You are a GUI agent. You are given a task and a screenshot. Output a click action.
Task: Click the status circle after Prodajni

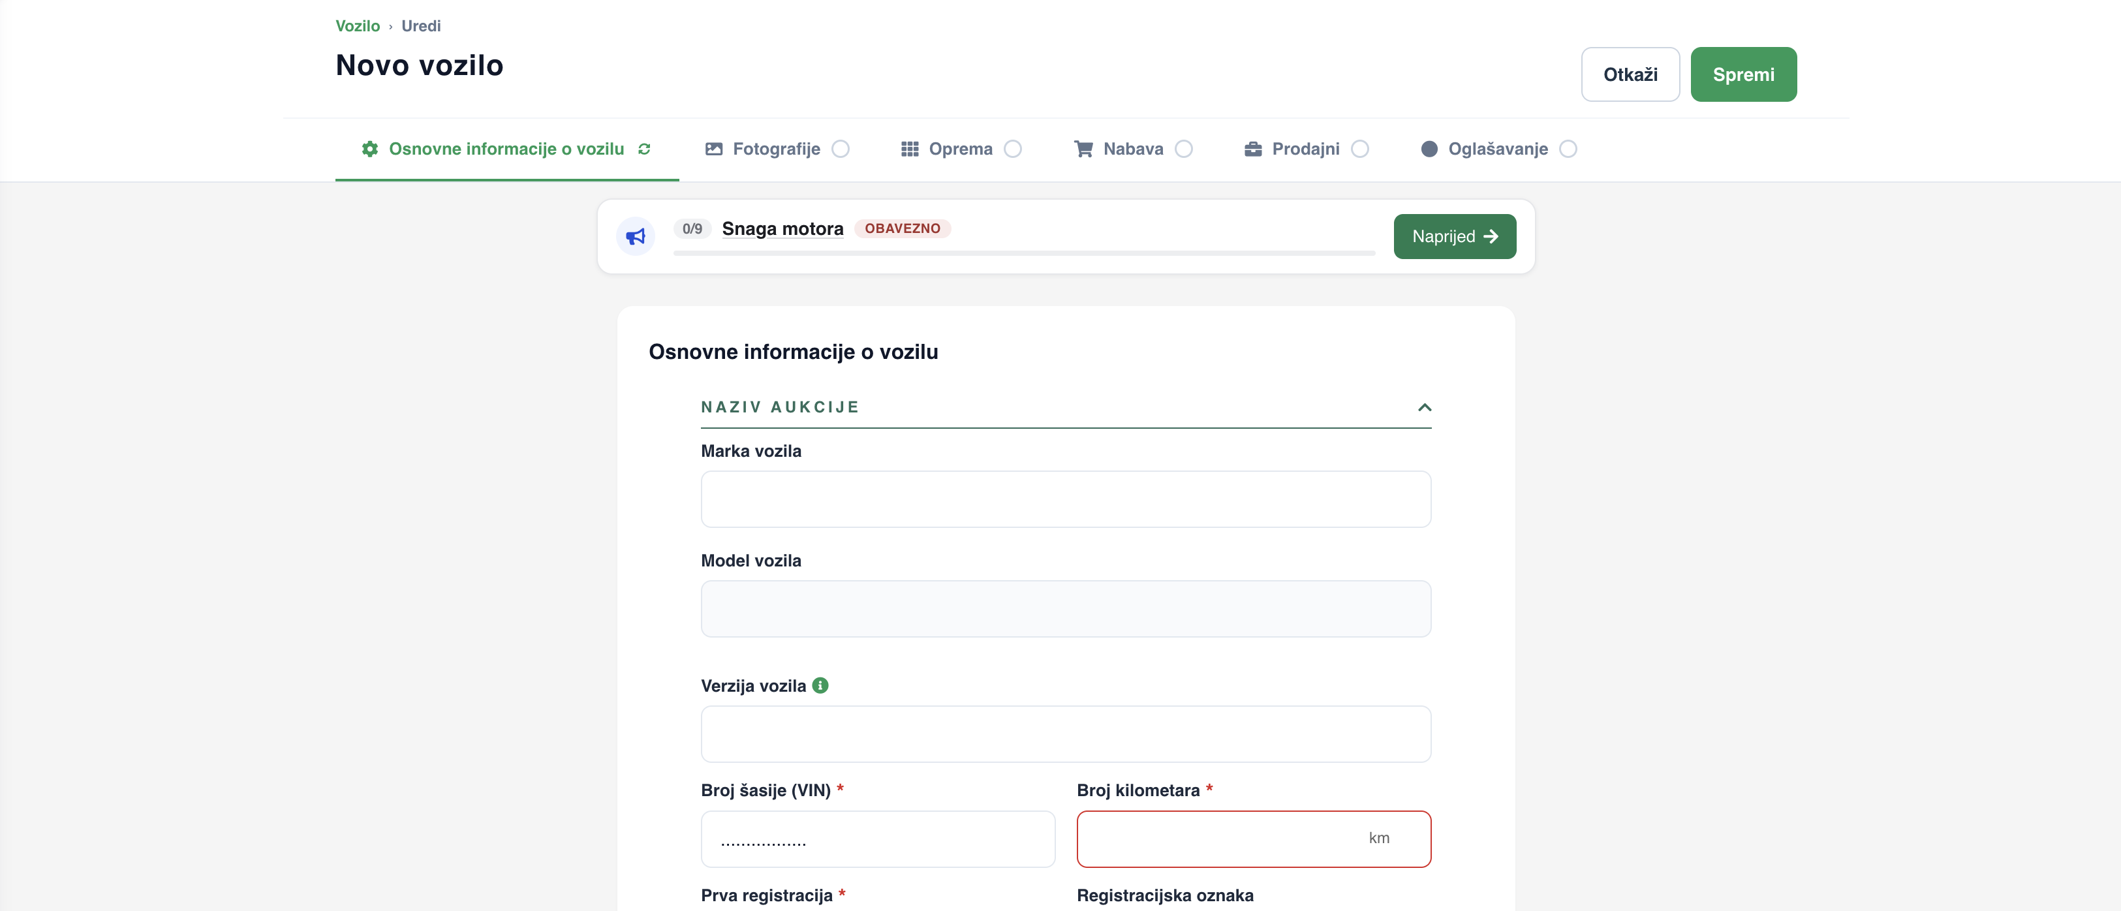1360,149
